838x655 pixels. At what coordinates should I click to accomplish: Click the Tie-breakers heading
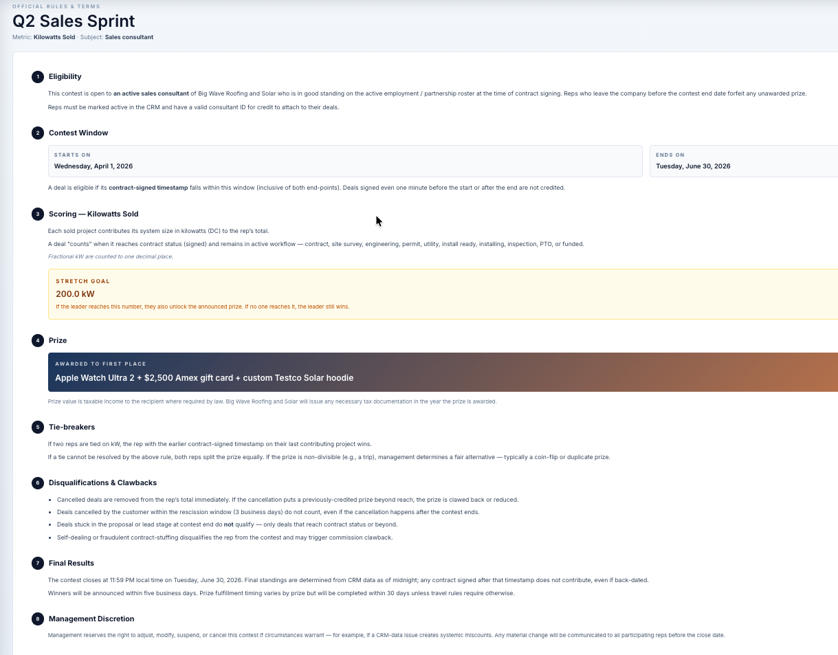[71, 427]
